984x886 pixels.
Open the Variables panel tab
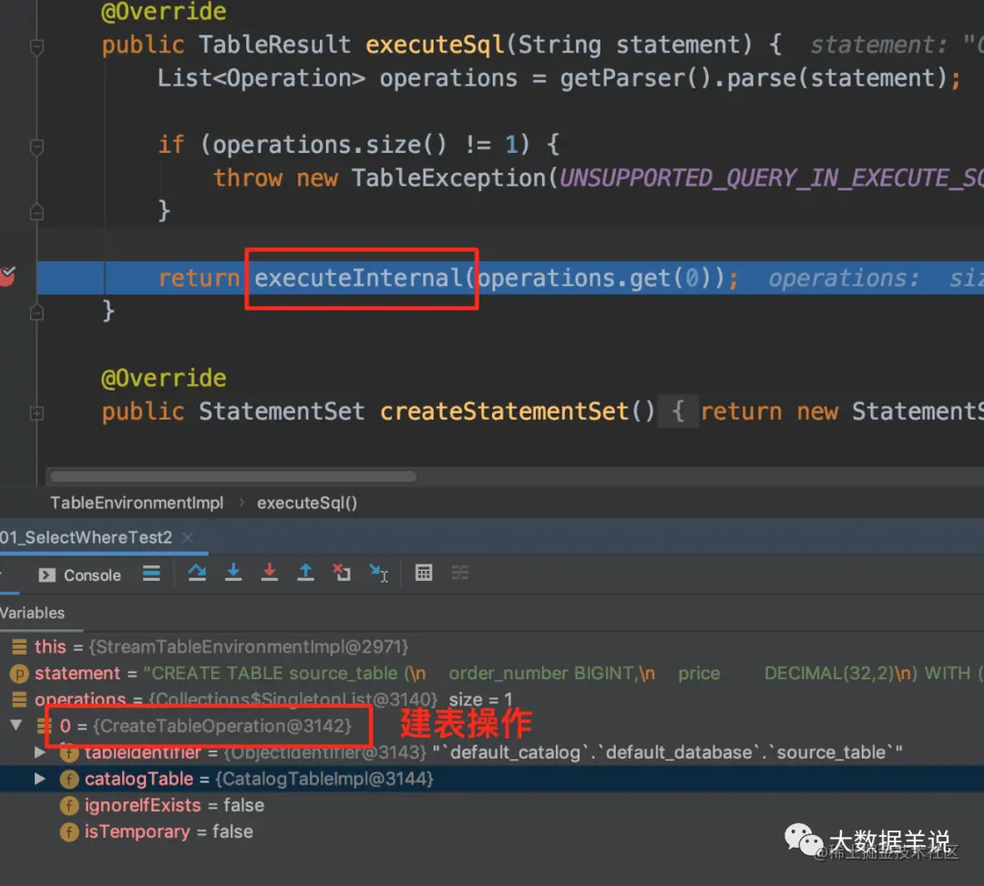(33, 613)
